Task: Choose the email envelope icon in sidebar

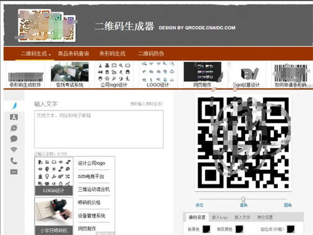Action: click(x=14, y=172)
